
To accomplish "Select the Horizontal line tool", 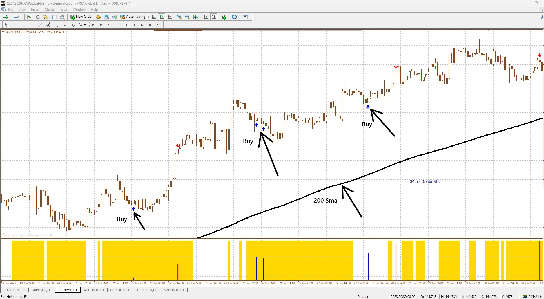I will (x=32, y=25).
